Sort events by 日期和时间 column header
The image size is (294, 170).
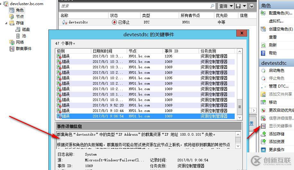click(x=102, y=51)
